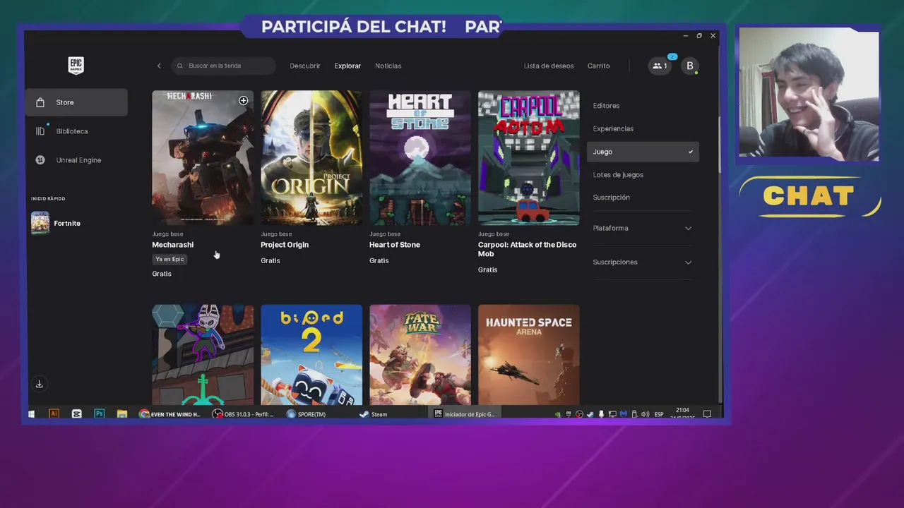The height and width of the screenshot is (508, 904).
Task: Click Gratis price under Project Origin
Action: (x=270, y=260)
